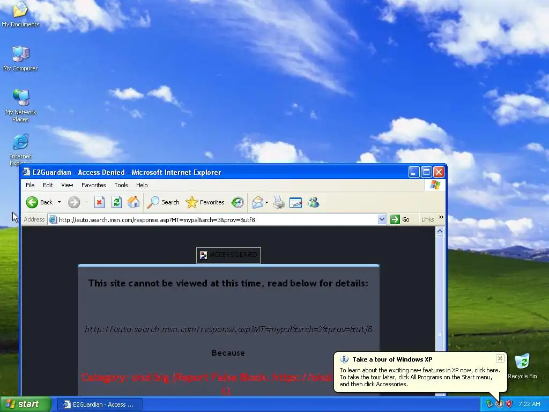Image resolution: width=549 pixels, height=412 pixels.
Task: Open the Favorites star button
Action: tap(205, 202)
